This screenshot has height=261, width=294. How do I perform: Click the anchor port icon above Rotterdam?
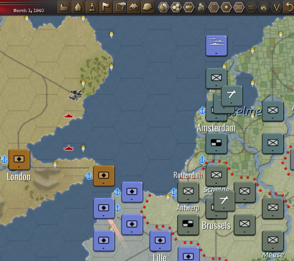[202, 159]
